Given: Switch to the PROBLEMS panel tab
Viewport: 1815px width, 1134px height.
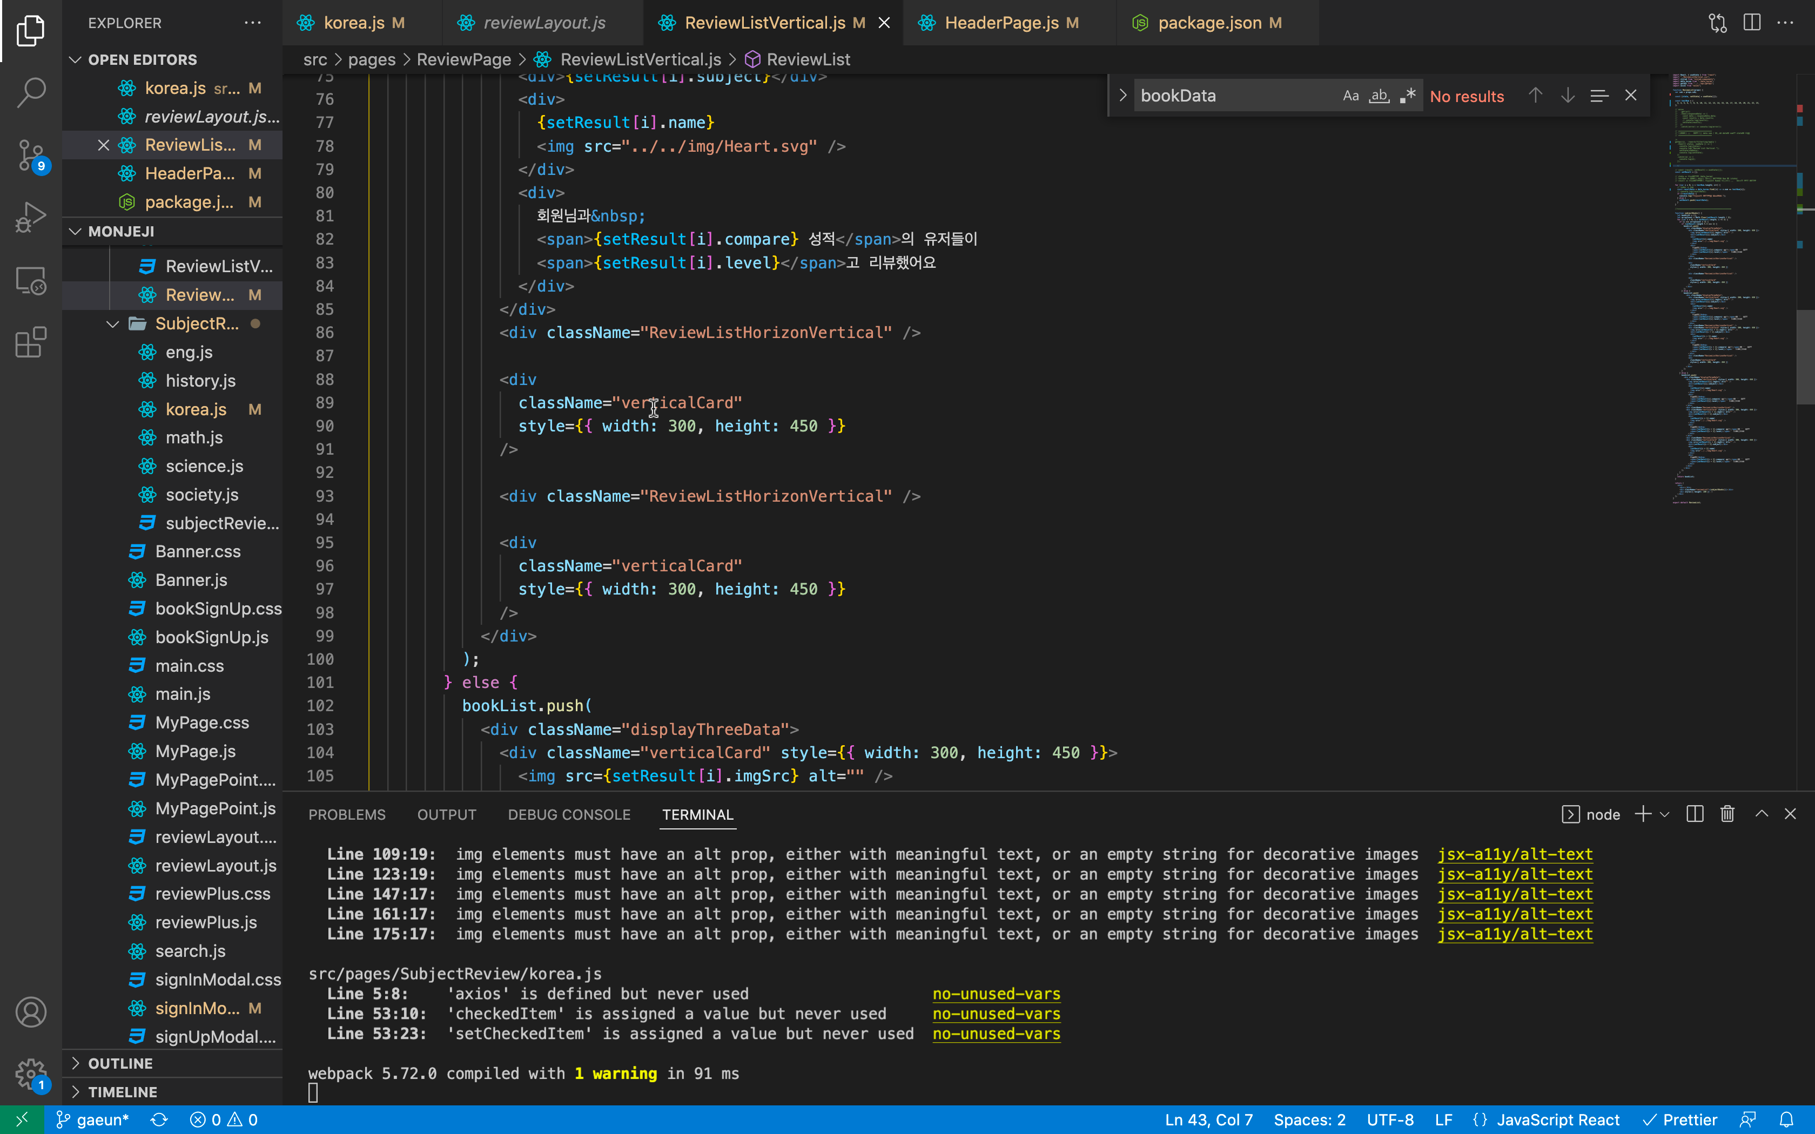Looking at the screenshot, I should 346,814.
